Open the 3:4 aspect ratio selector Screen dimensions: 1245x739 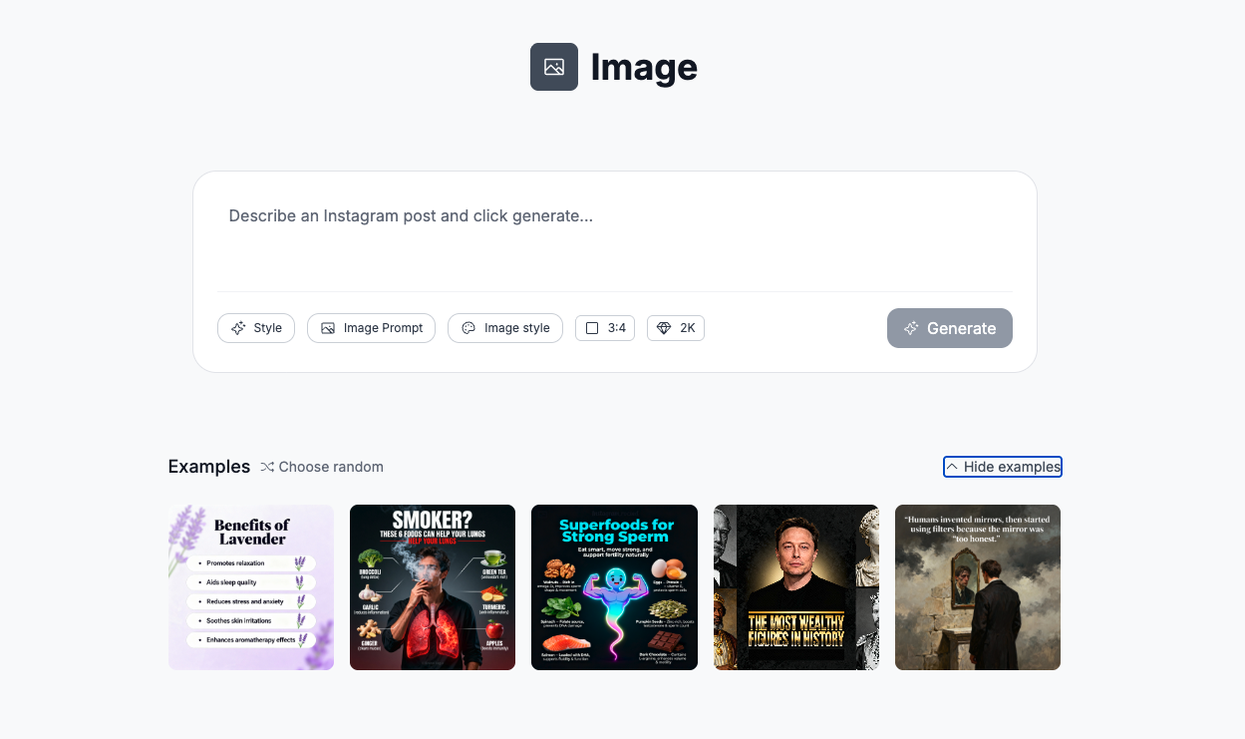tap(605, 328)
